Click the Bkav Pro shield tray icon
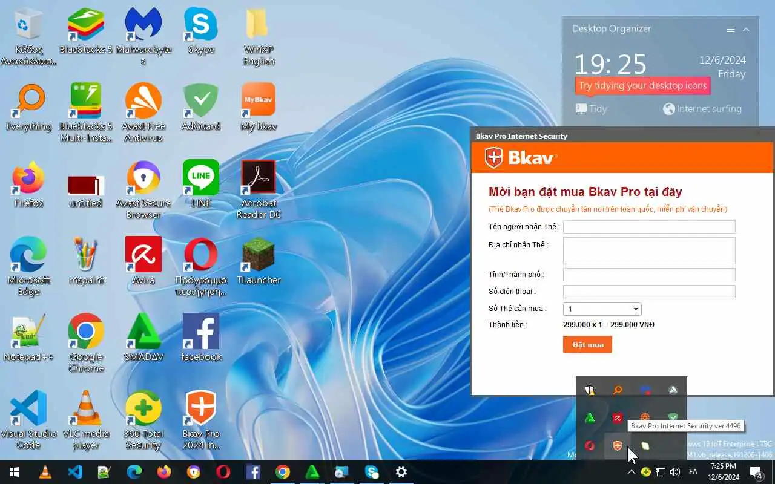The image size is (775, 484). (x=618, y=446)
